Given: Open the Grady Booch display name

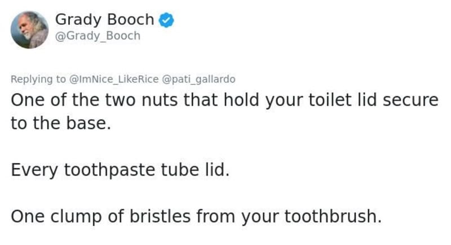Looking at the screenshot, I should (104, 20).
